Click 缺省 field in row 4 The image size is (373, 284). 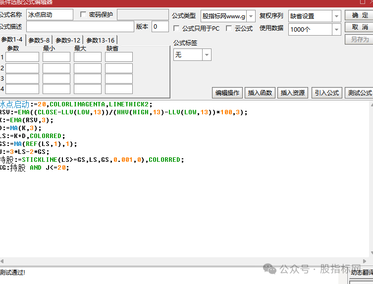click(119, 89)
